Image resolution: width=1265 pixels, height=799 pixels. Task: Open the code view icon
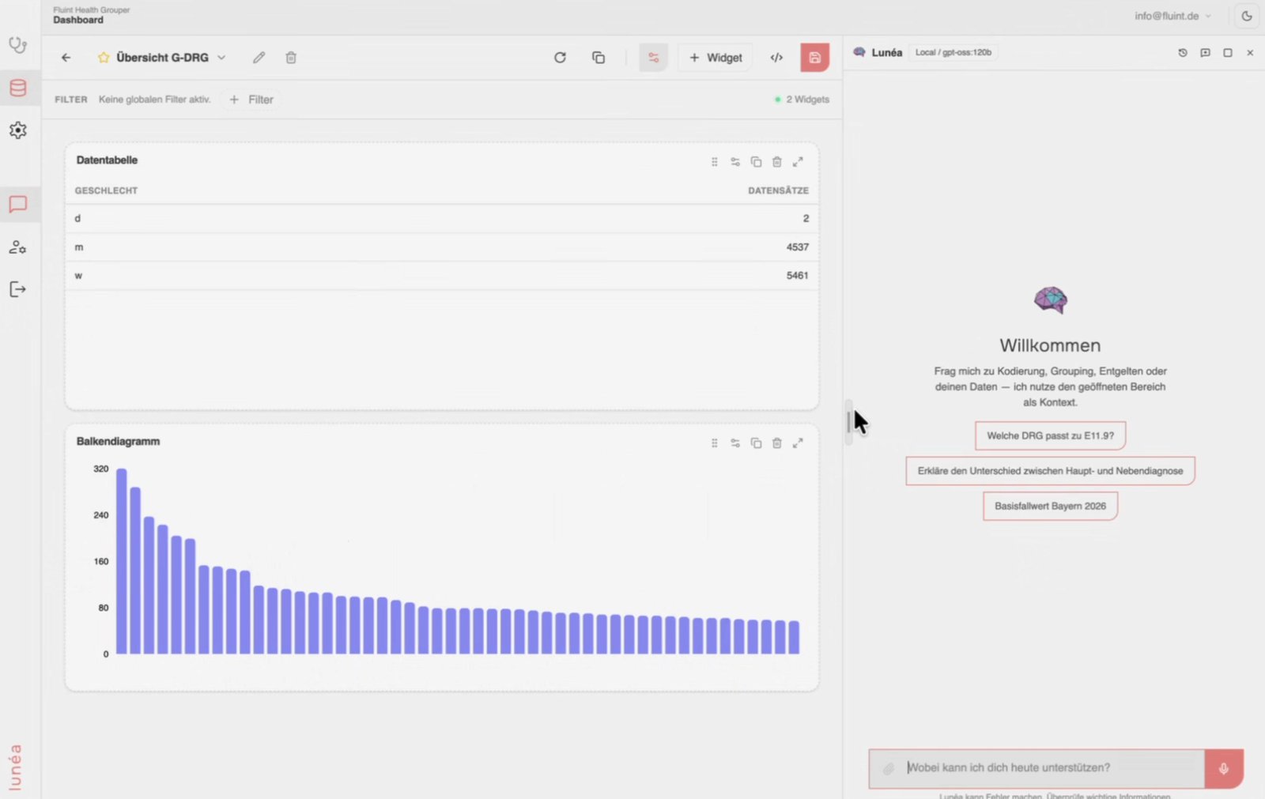[x=776, y=58]
